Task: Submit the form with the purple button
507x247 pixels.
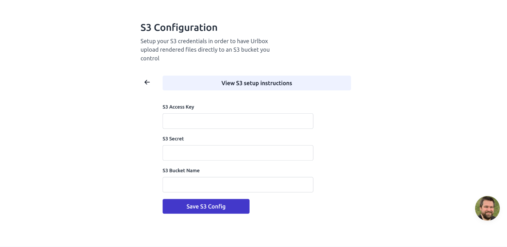Action: tap(206, 206)
